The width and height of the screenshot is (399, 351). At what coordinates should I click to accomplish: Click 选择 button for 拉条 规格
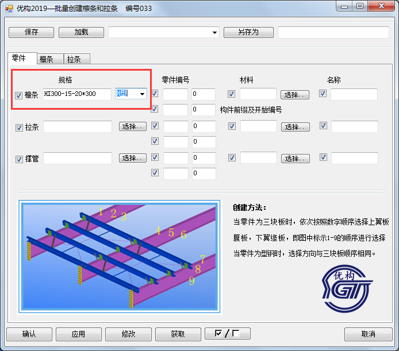[133, 126]
